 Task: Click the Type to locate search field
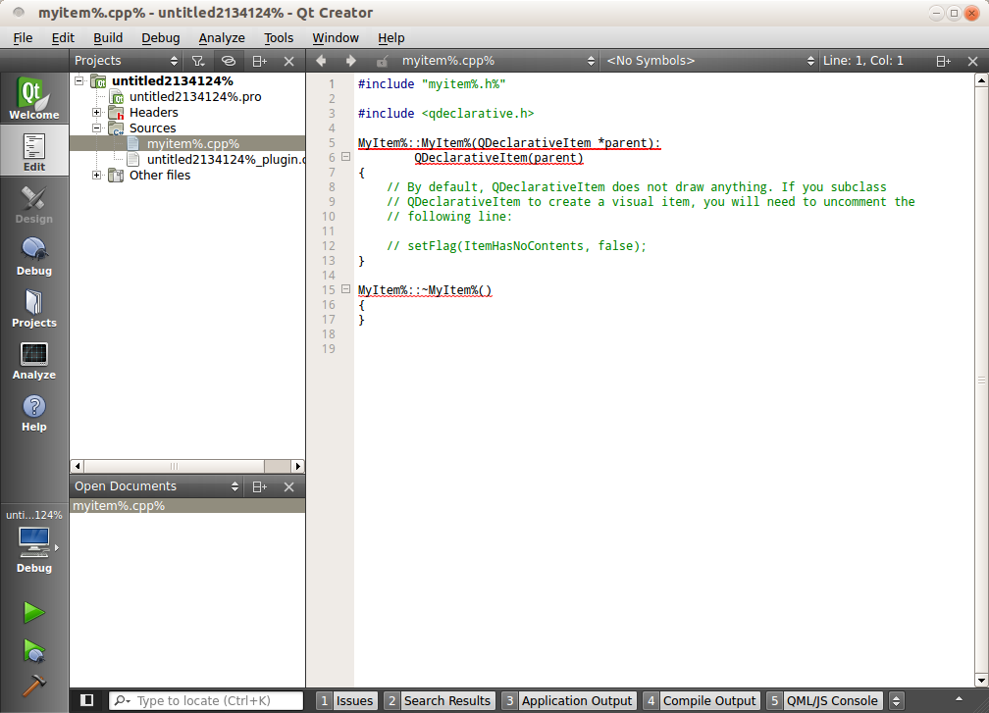(x=206, y=700)
